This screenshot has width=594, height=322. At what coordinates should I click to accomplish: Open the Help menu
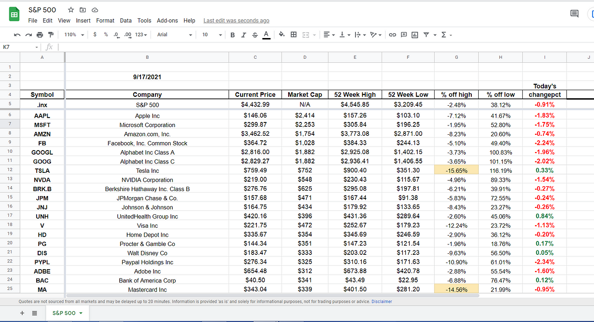pos(190,21)
